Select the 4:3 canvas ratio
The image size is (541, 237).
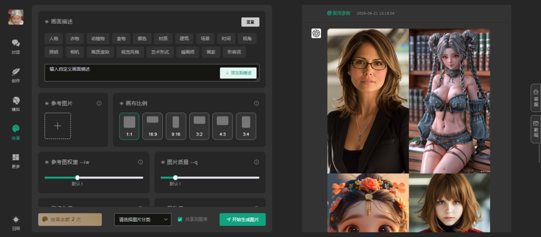tap(222, 126)
